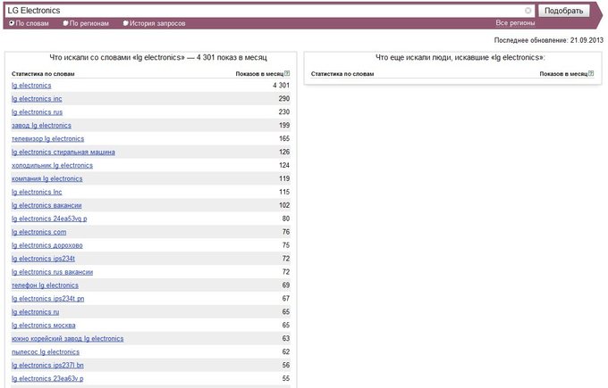Click the count '62' for пылесос row
This screenshot has height=388, width=608.
(286, 352)
